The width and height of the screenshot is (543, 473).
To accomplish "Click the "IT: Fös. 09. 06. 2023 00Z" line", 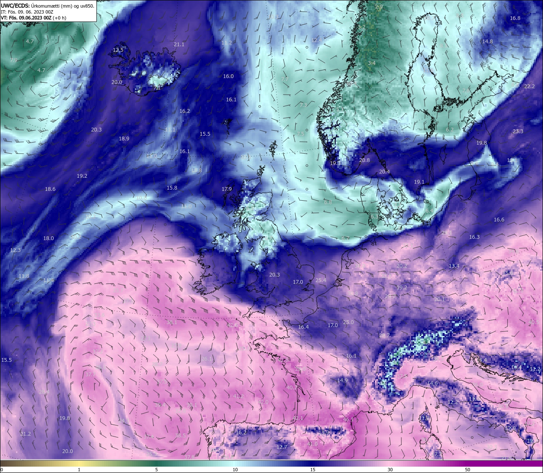I will (27, 12).
